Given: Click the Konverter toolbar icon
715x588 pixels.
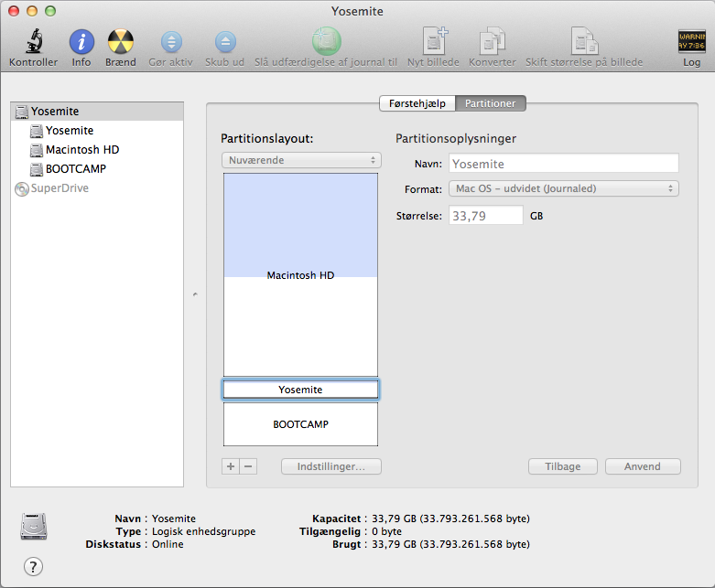Looking at the screenshot, I should [x=493, y=41].
